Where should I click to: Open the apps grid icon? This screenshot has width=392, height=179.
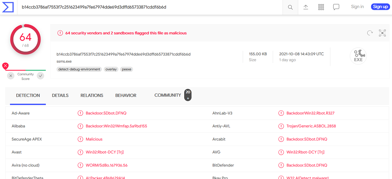[x=321, y=7]
